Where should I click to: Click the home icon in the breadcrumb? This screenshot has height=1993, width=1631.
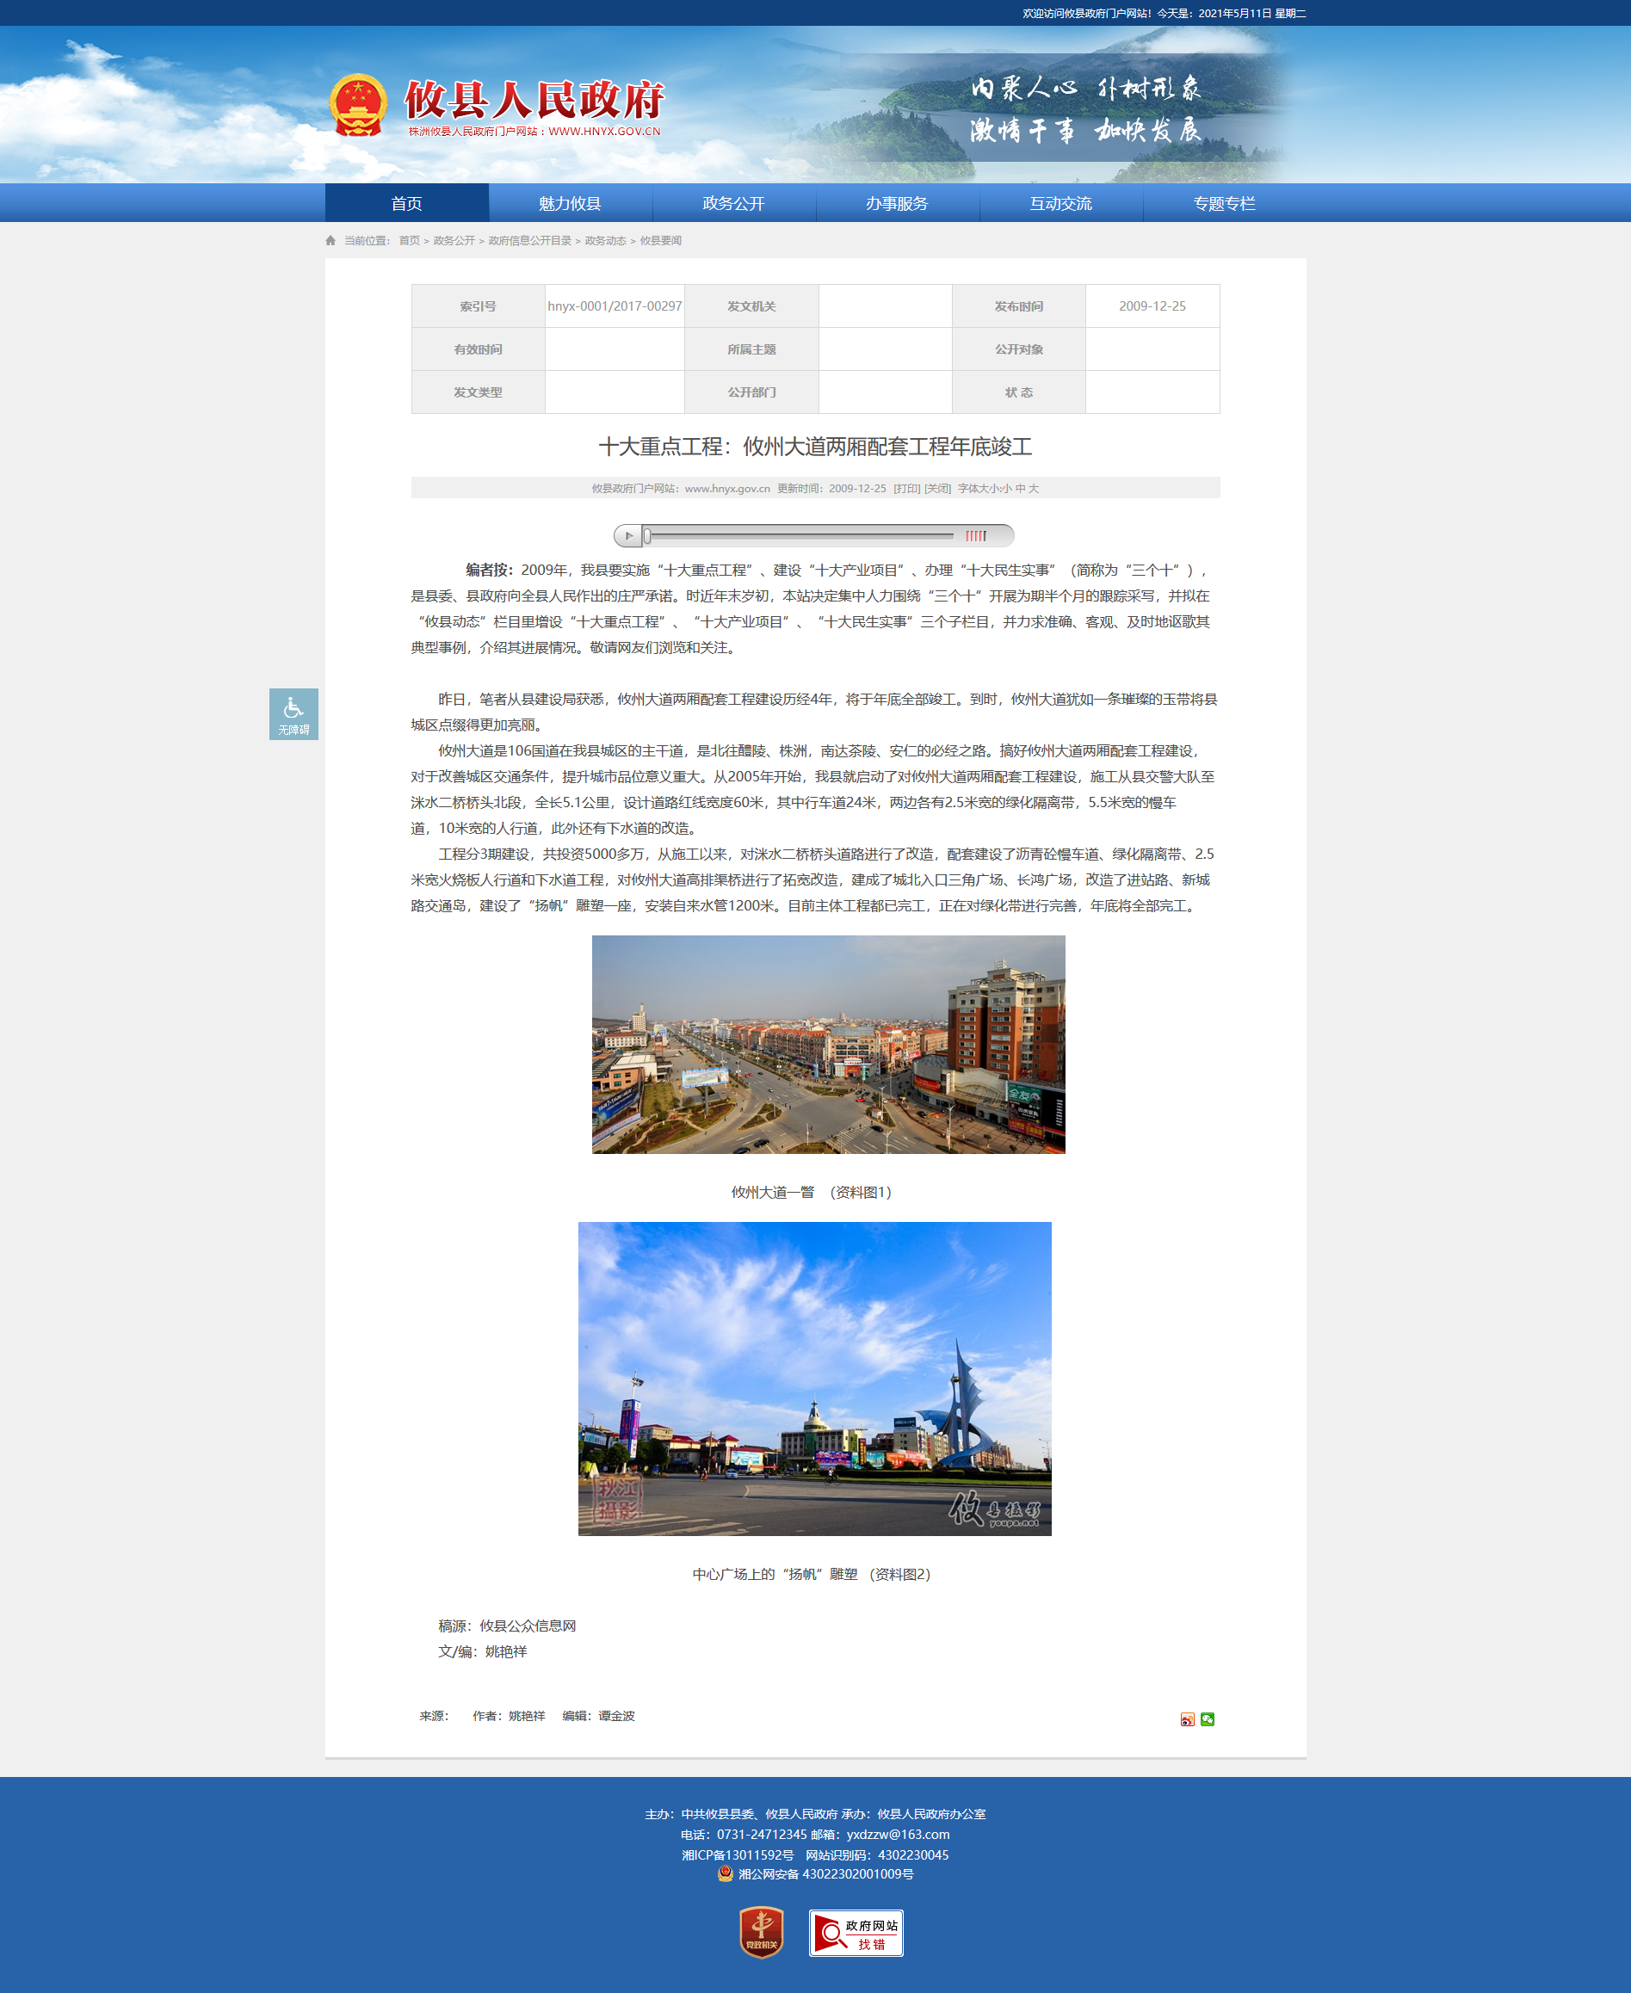click(x=331, y=240)
